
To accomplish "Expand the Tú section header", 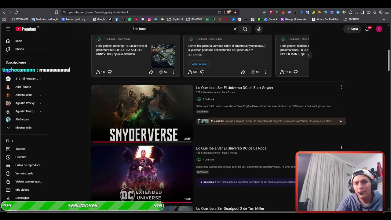I will point(9,141).
